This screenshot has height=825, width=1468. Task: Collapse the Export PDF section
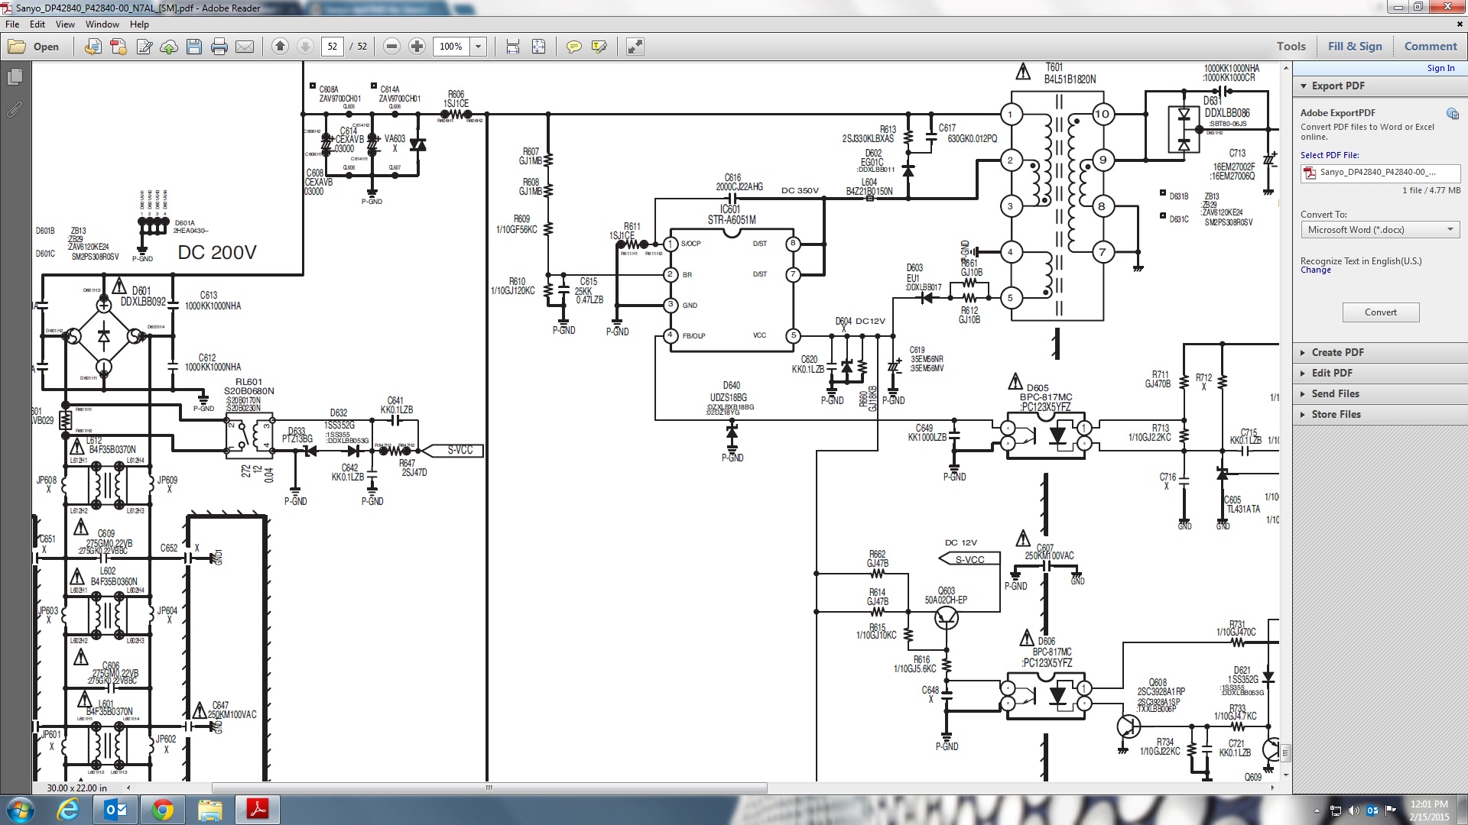(x=1337, y=86)
